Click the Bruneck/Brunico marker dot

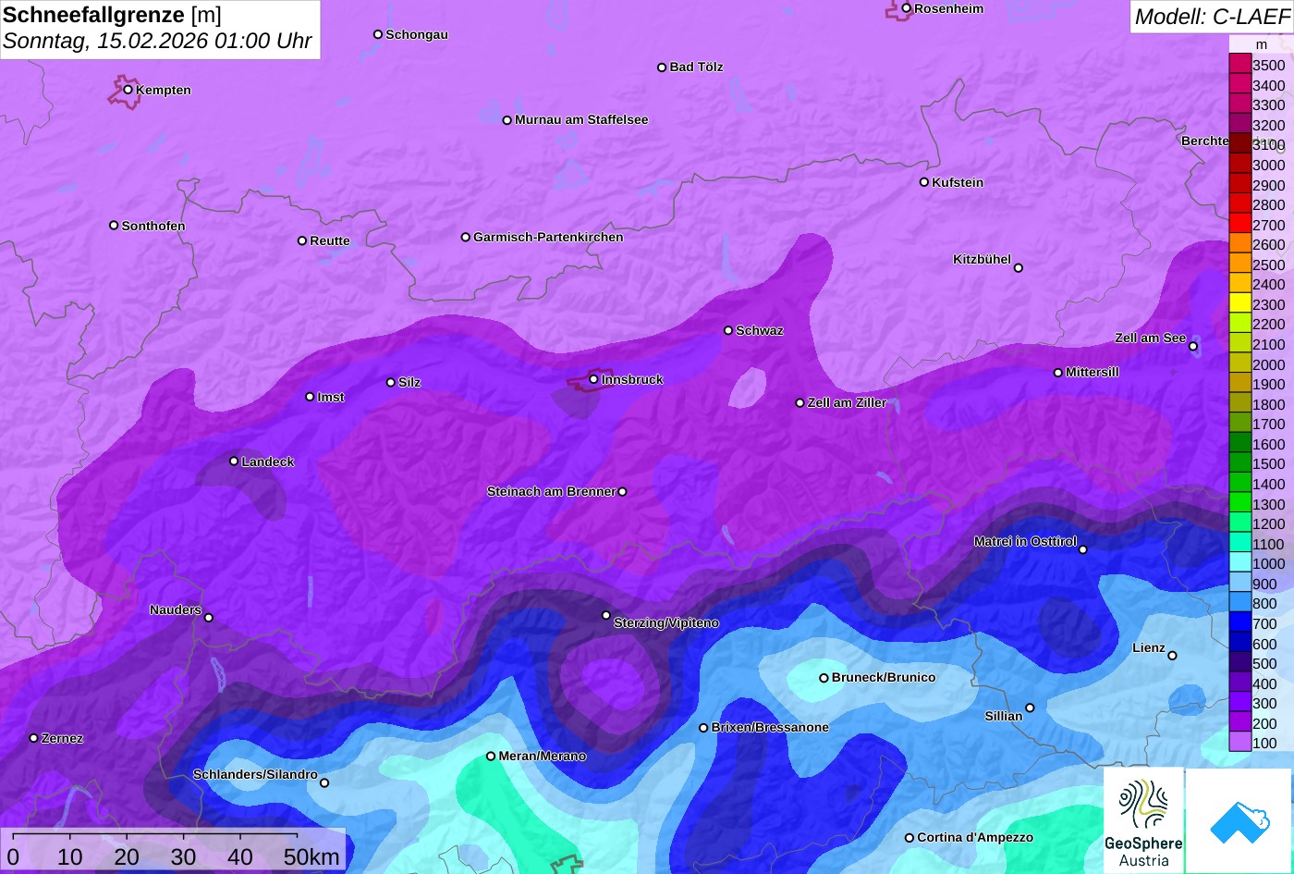click(824, 678)
